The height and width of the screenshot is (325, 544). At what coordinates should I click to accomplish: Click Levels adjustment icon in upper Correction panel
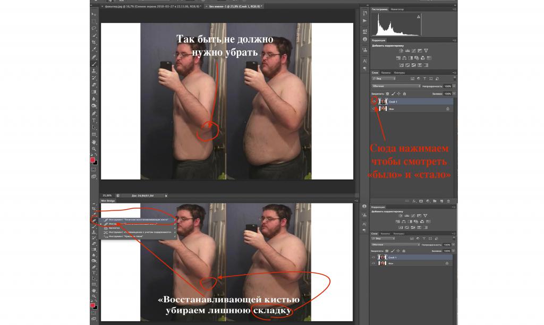click(407, 50)
